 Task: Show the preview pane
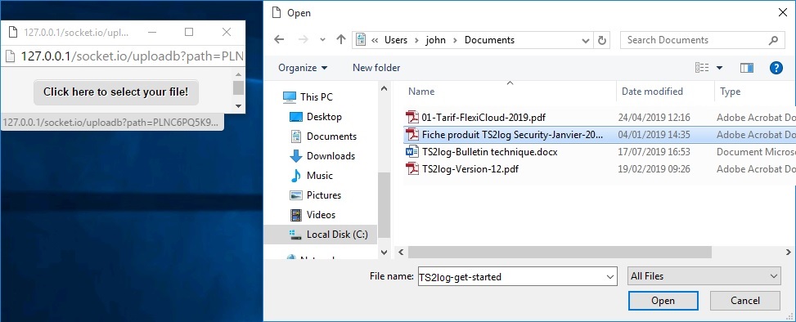pos(746,68)
